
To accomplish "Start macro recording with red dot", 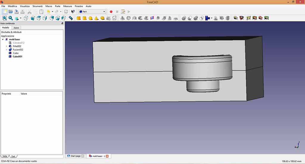I will [x=111, y=12].
